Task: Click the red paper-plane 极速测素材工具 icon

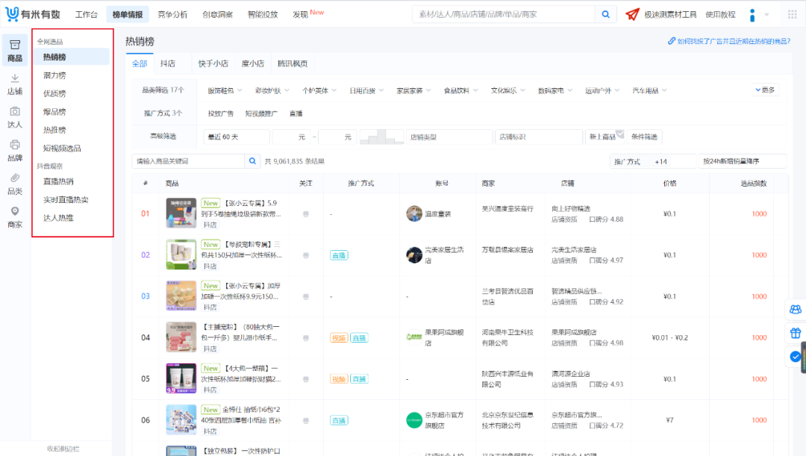Action: [632, 13]
